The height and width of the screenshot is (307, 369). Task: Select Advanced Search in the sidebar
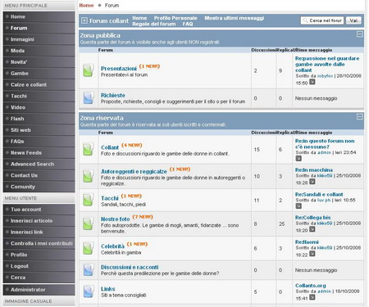39,164
